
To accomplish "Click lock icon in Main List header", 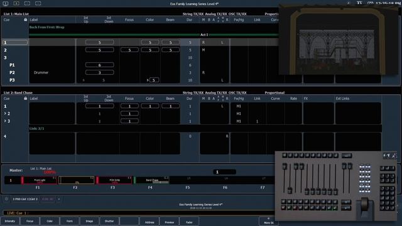I will tap(25, 19).
